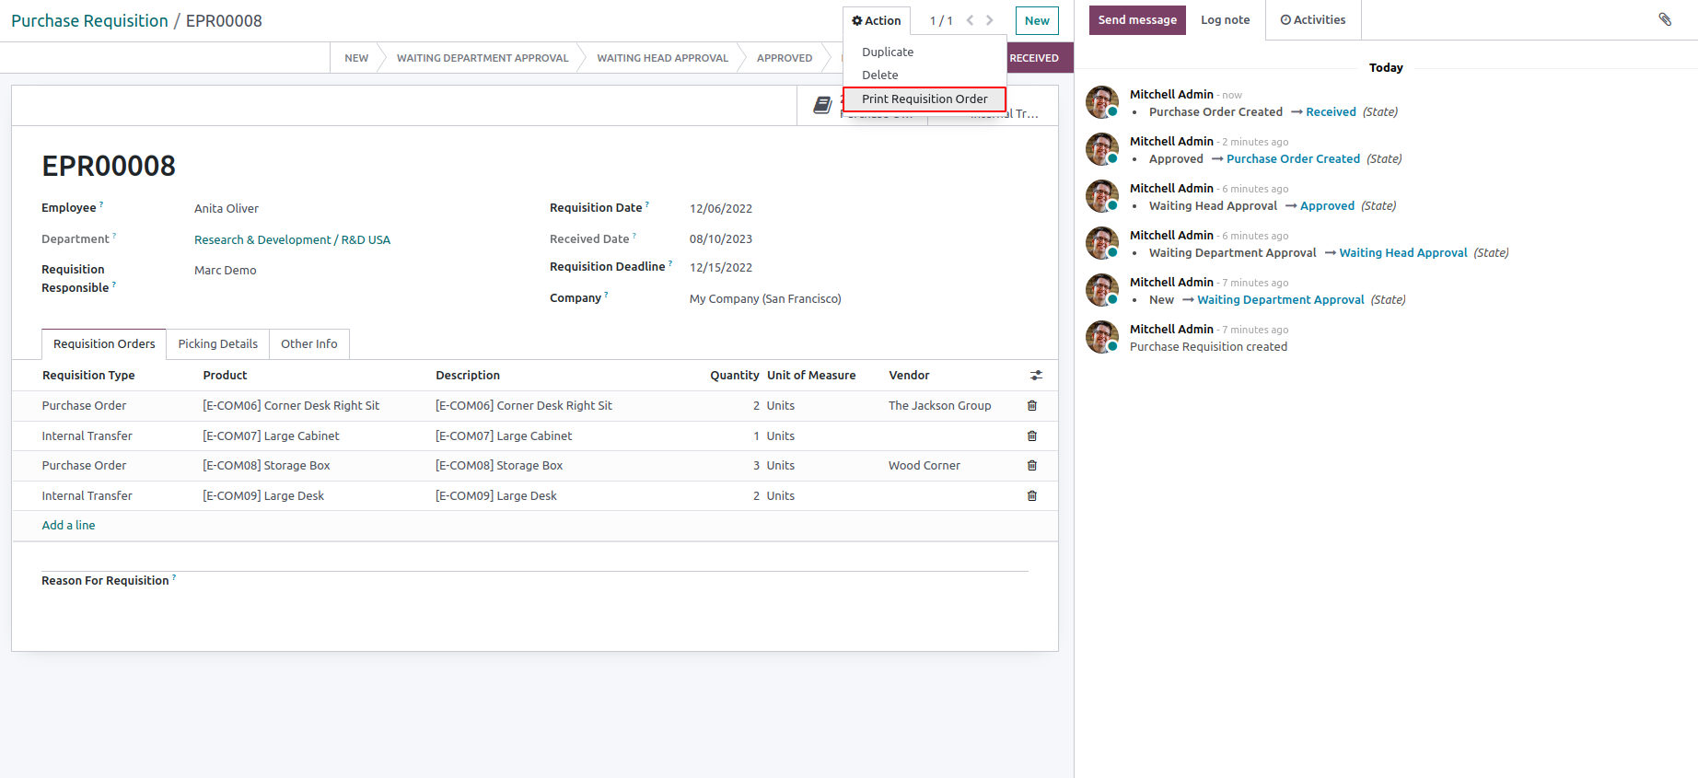The image size is (1698, 778).
Task: Click Requisition Deadline field 12/15/2022
Action: (721, 268)
